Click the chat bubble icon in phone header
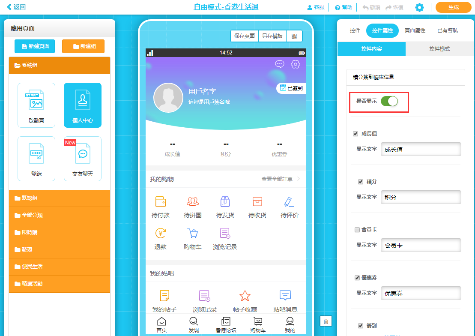Image resolution: width=475 pixels, height=336 pixels. click(279, 64)
